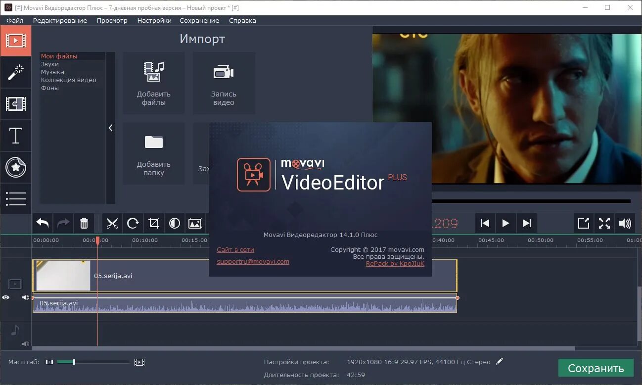642x385 pixels.
Task: Zoom out timeline with small filmstrip icon
Action: (49, 362)
